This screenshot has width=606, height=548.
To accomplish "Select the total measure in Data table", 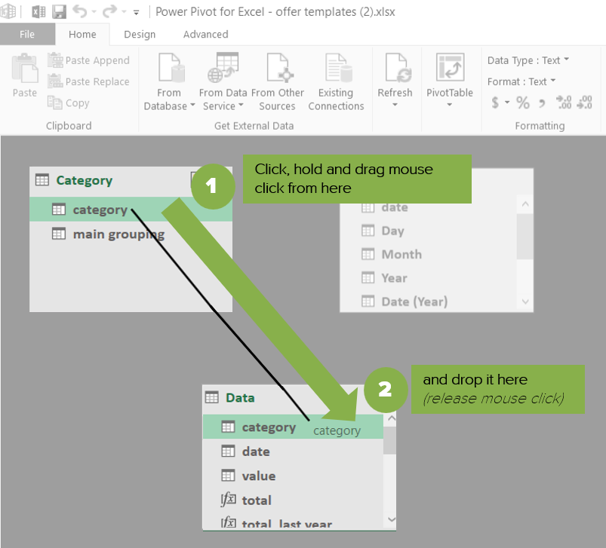I will pos(293,501).
